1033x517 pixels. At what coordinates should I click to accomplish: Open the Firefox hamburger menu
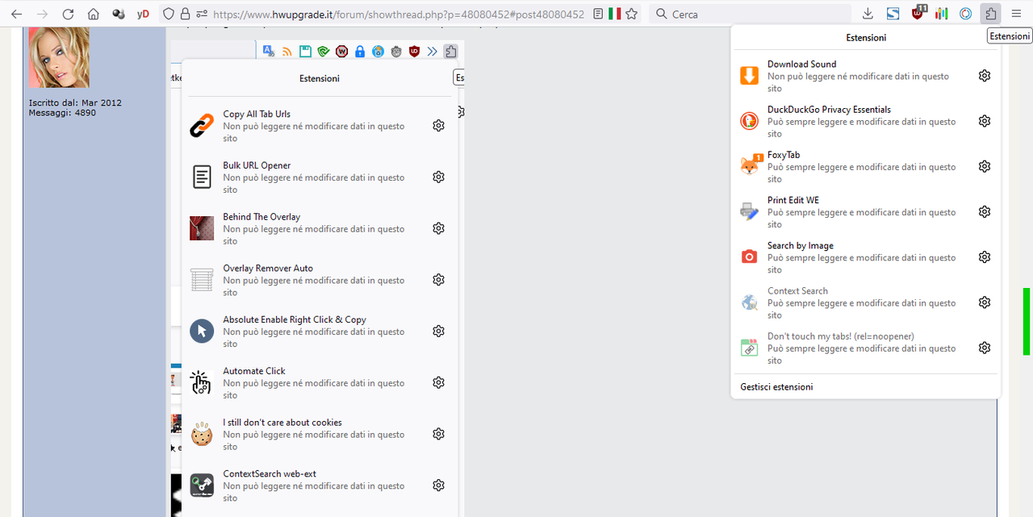[1016, 14]
